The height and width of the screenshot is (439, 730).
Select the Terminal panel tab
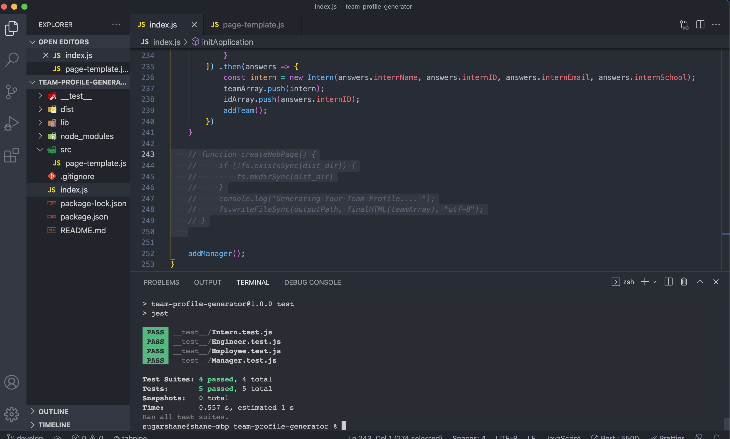click(253, 282)
